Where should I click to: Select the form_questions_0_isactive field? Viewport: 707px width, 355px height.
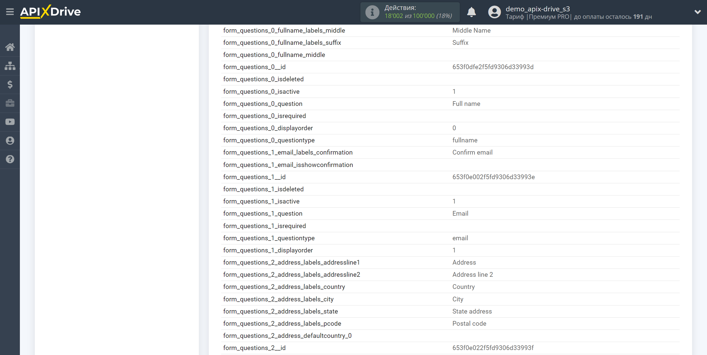pyautogui.click(x=261, y=92)
